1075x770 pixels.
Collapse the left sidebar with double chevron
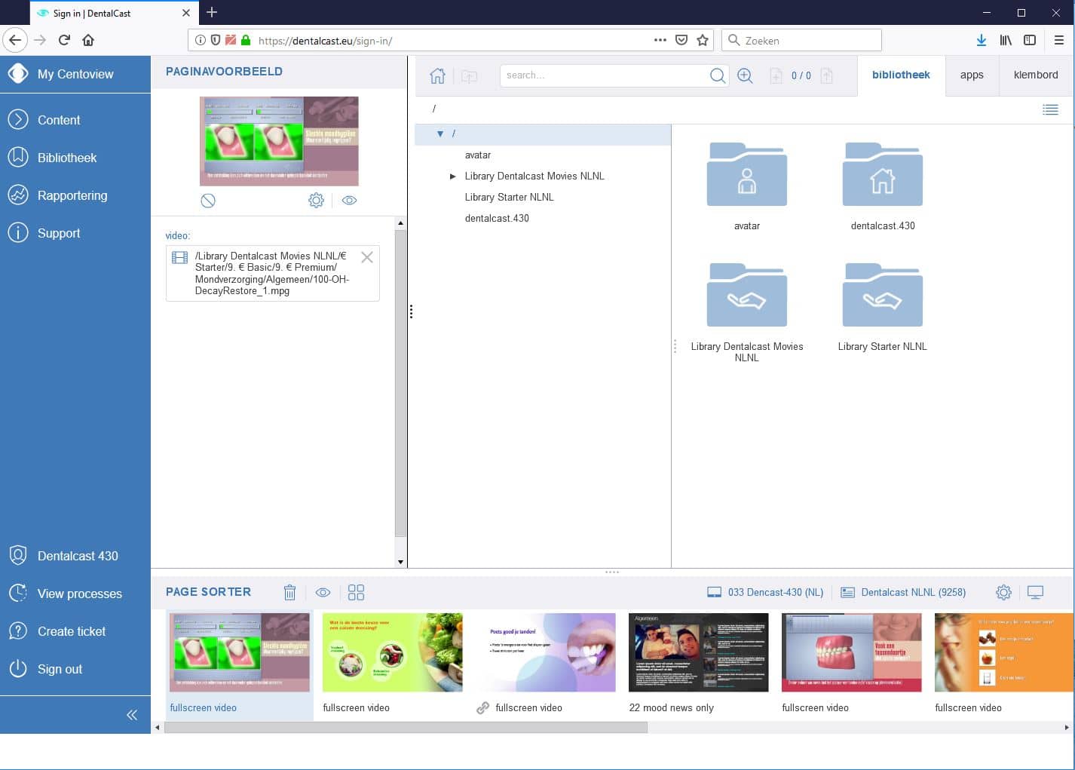coord(132,715)
